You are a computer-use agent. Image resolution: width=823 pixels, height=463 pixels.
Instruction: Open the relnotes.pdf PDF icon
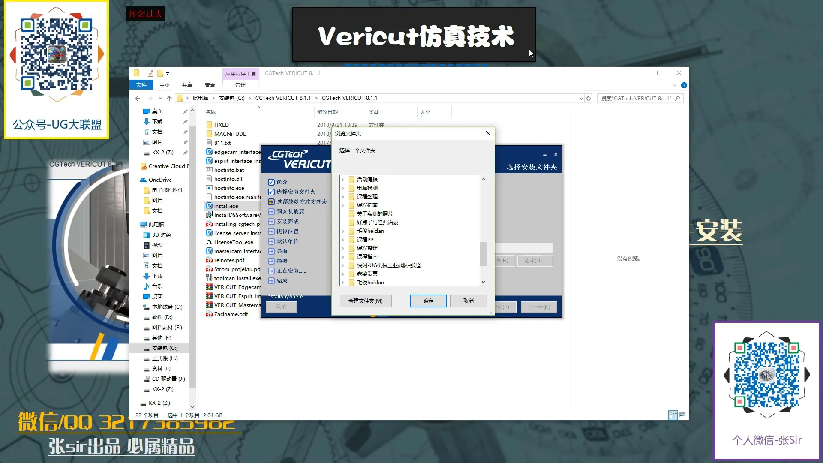click(208, 260)
